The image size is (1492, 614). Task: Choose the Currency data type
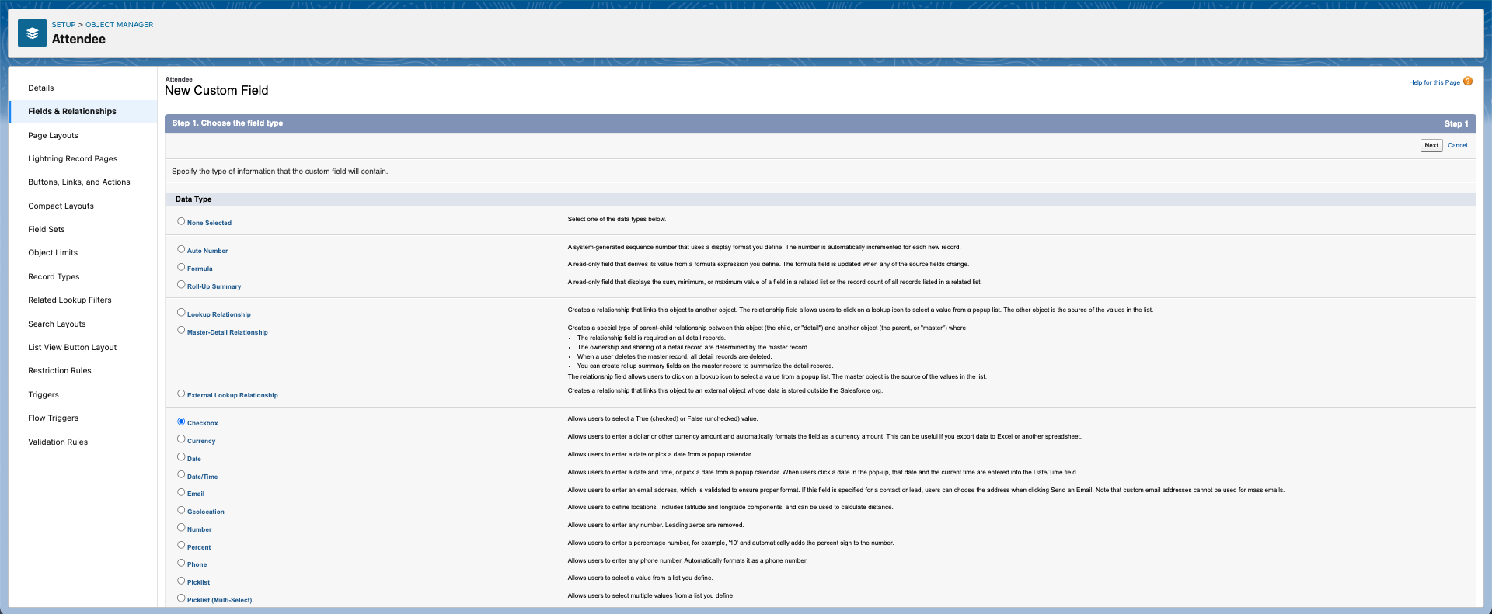tap(181, 439)
